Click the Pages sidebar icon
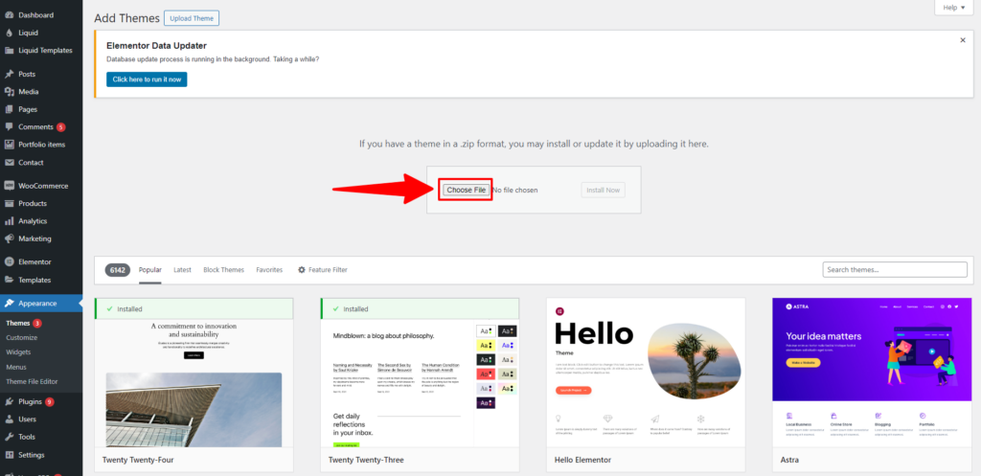981x476 pixels. pyautogui.click(x=9, y=109)
